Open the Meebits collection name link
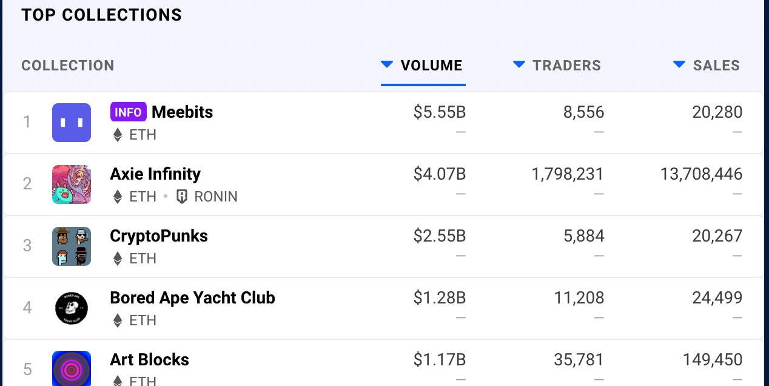 point(182,112)
